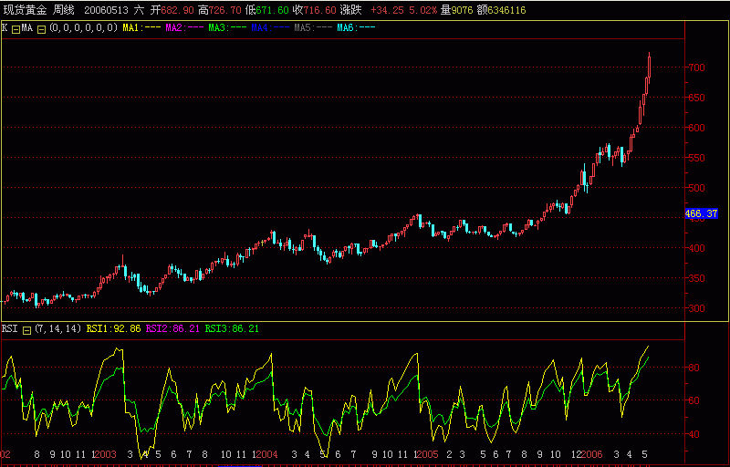The height and width of the screenshot is (467, 730).
Task: Click the RSI2:86.21 magenta readout
Action: click(172, 329)
